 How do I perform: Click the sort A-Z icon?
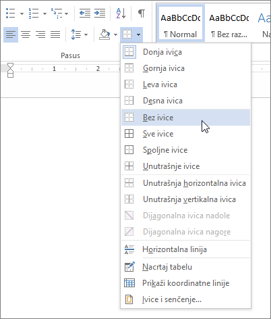tap(121, 14)
